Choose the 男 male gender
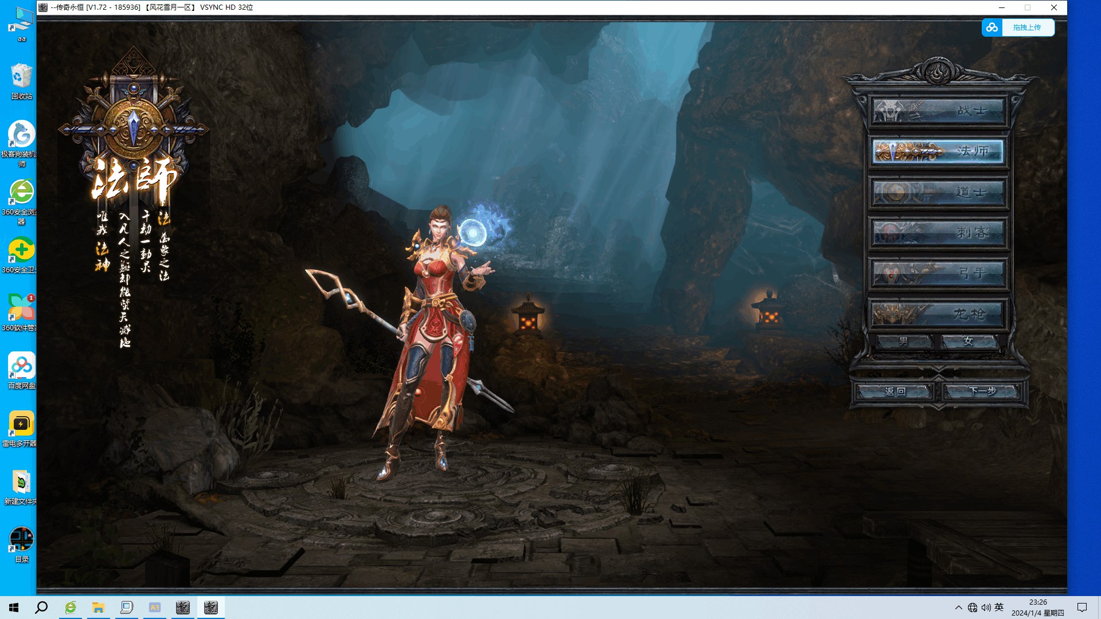The image size is (1101, 619). click(x=904, y=342)
